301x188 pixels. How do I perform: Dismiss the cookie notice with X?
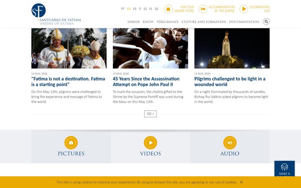pyautogui.click(x=242, y=182)
